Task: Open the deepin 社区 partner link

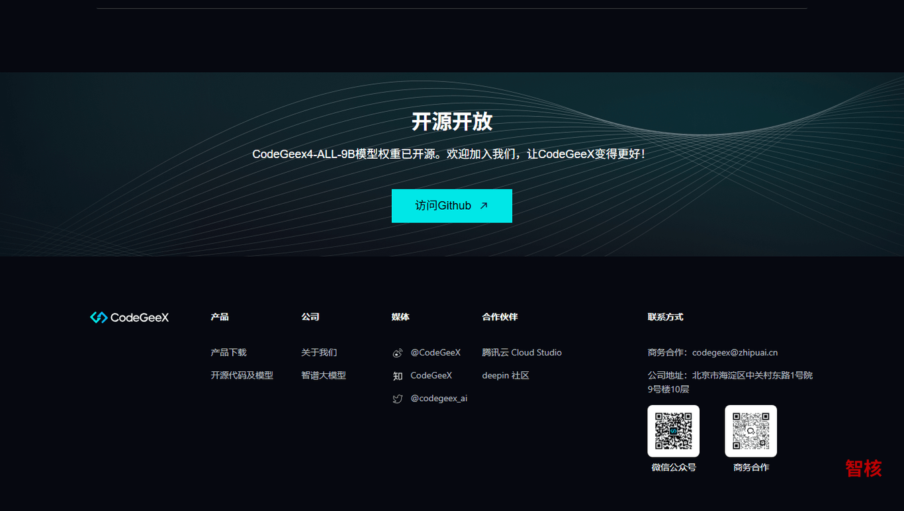Action: [x=506, y=375]
